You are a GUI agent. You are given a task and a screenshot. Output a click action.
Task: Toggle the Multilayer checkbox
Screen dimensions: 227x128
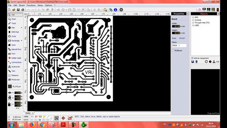173,50
